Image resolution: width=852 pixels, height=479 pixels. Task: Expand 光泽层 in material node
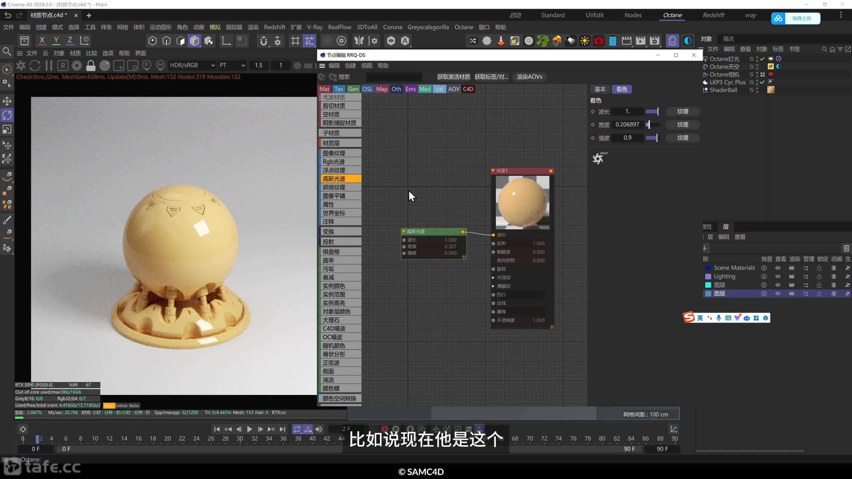pos(493,277)
